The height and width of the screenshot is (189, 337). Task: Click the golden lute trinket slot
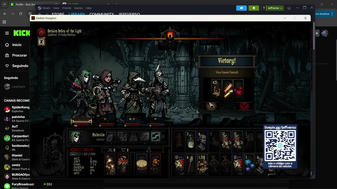tap(110, 164)
